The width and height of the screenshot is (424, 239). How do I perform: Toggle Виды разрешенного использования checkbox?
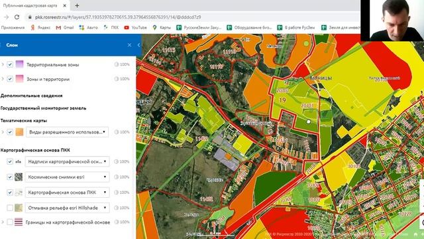10,132
